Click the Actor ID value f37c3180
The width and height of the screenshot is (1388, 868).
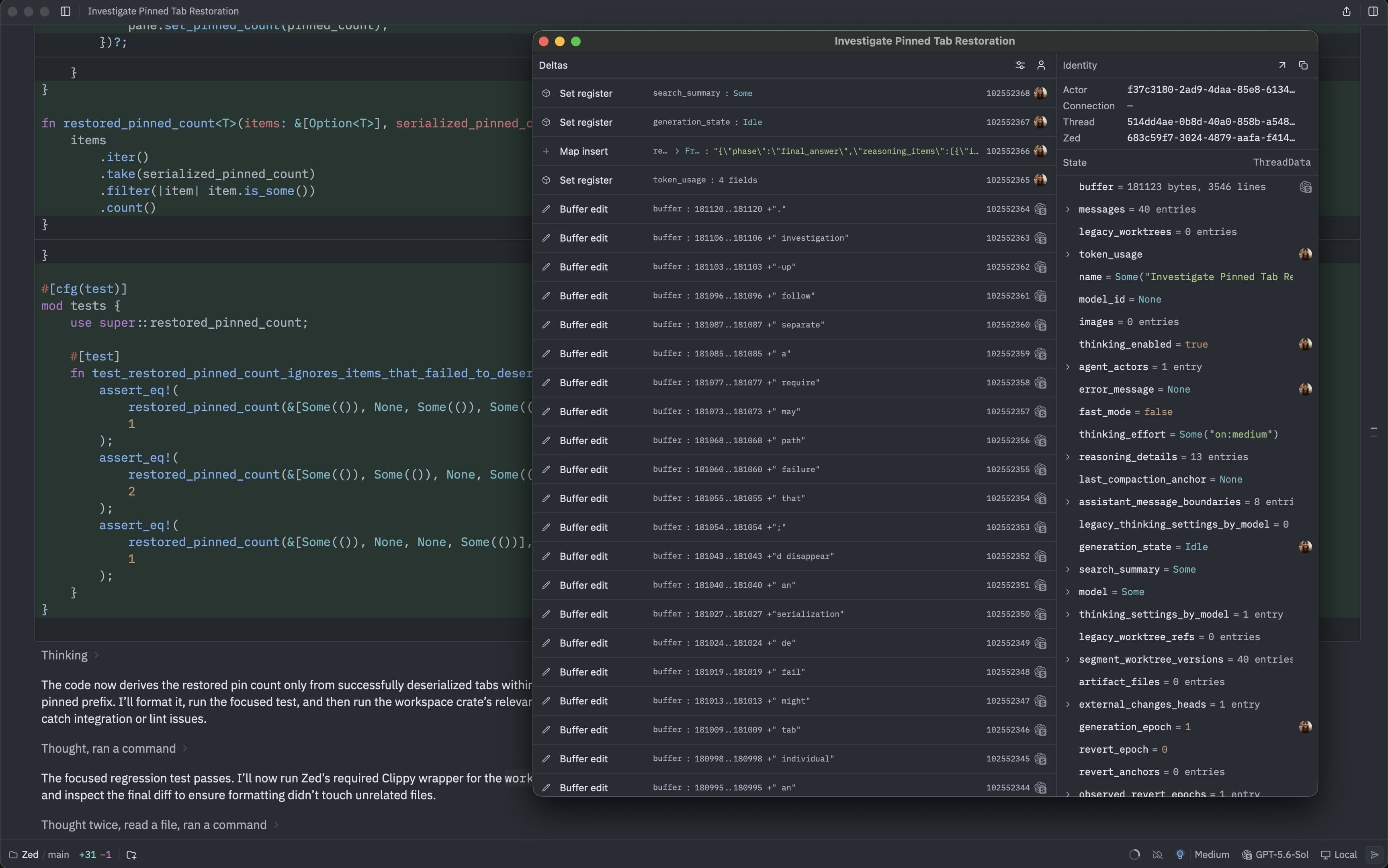pos(1211,90)
